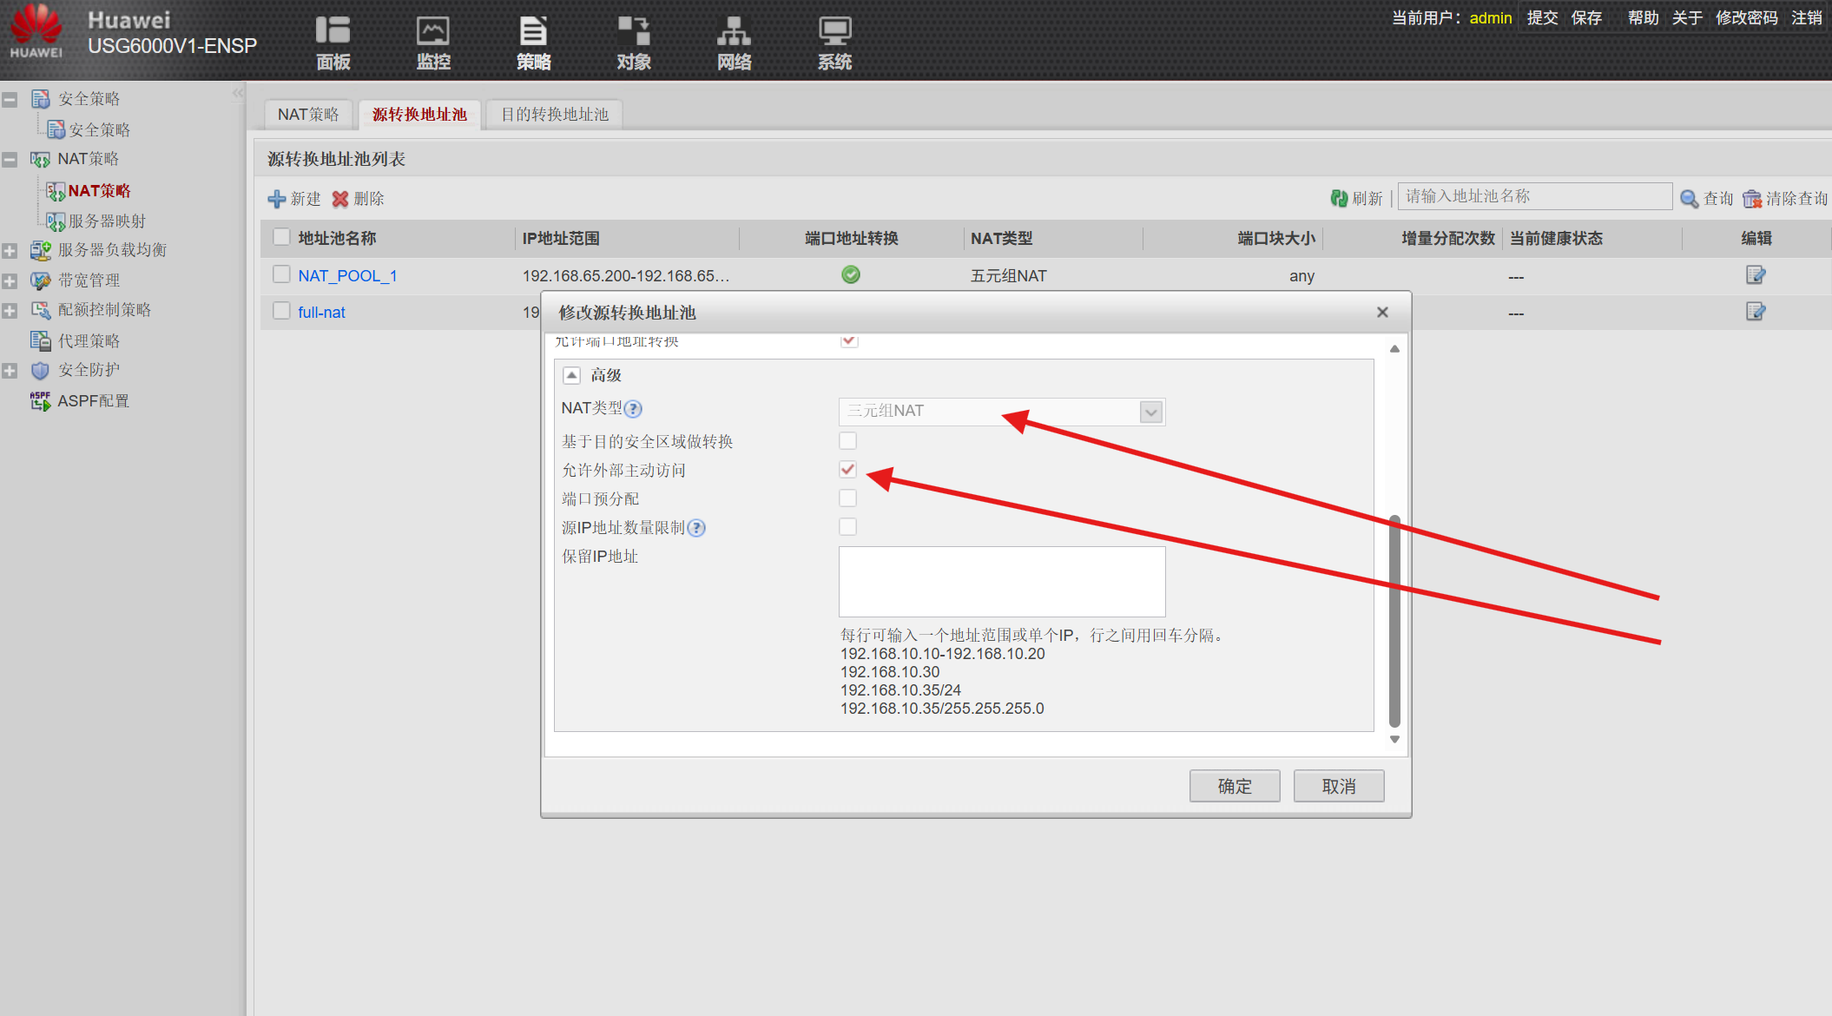1832x1016 pixels.
Task: Tick the checkbox for full-nat row
Action: (x=281, y=311)
